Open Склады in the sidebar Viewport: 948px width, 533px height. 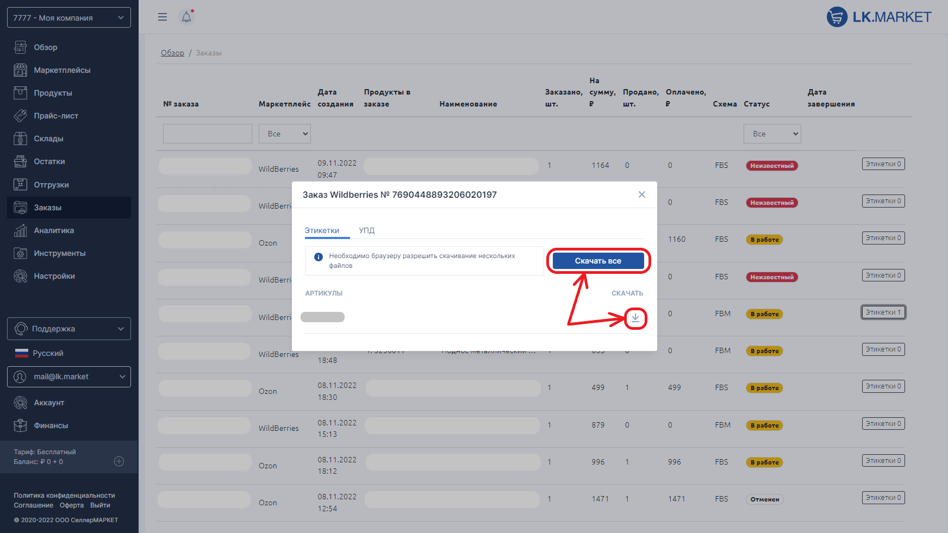[x=48, y=139]
